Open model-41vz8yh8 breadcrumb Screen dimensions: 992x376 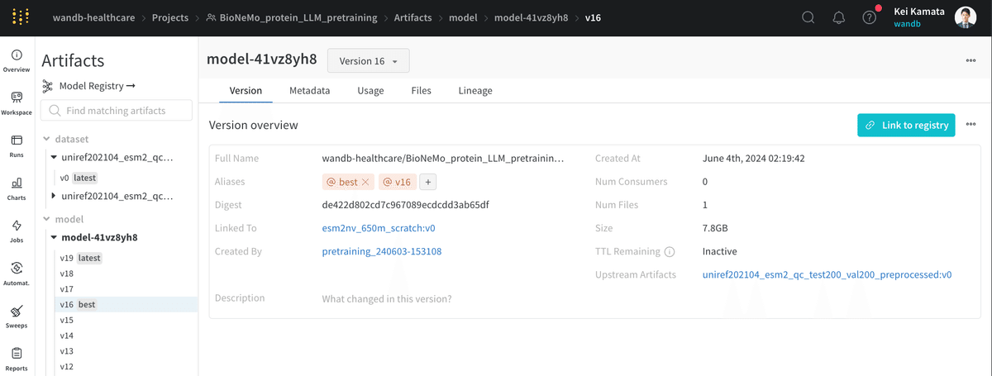coord(532,17)
